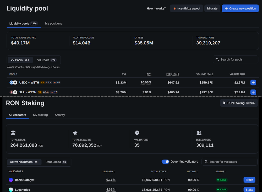The width and height of the screenshot is (262, 192).
Task: Click the Ronin Catalyst validator name
Action: click(25, 180)
